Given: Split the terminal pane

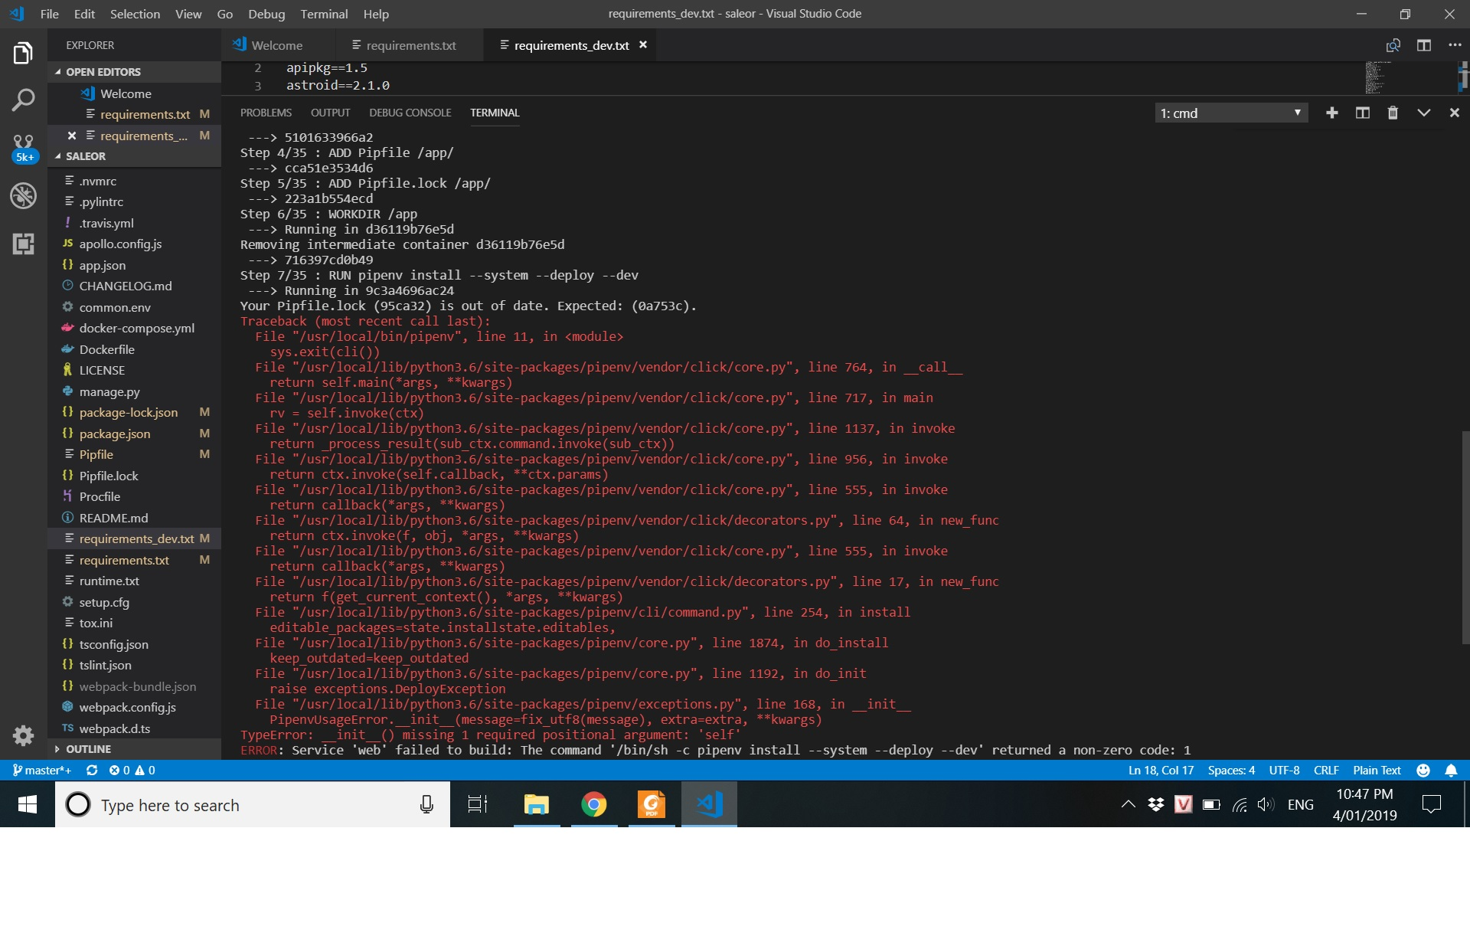Looking at the screenshot, I should coord(1362,113).
